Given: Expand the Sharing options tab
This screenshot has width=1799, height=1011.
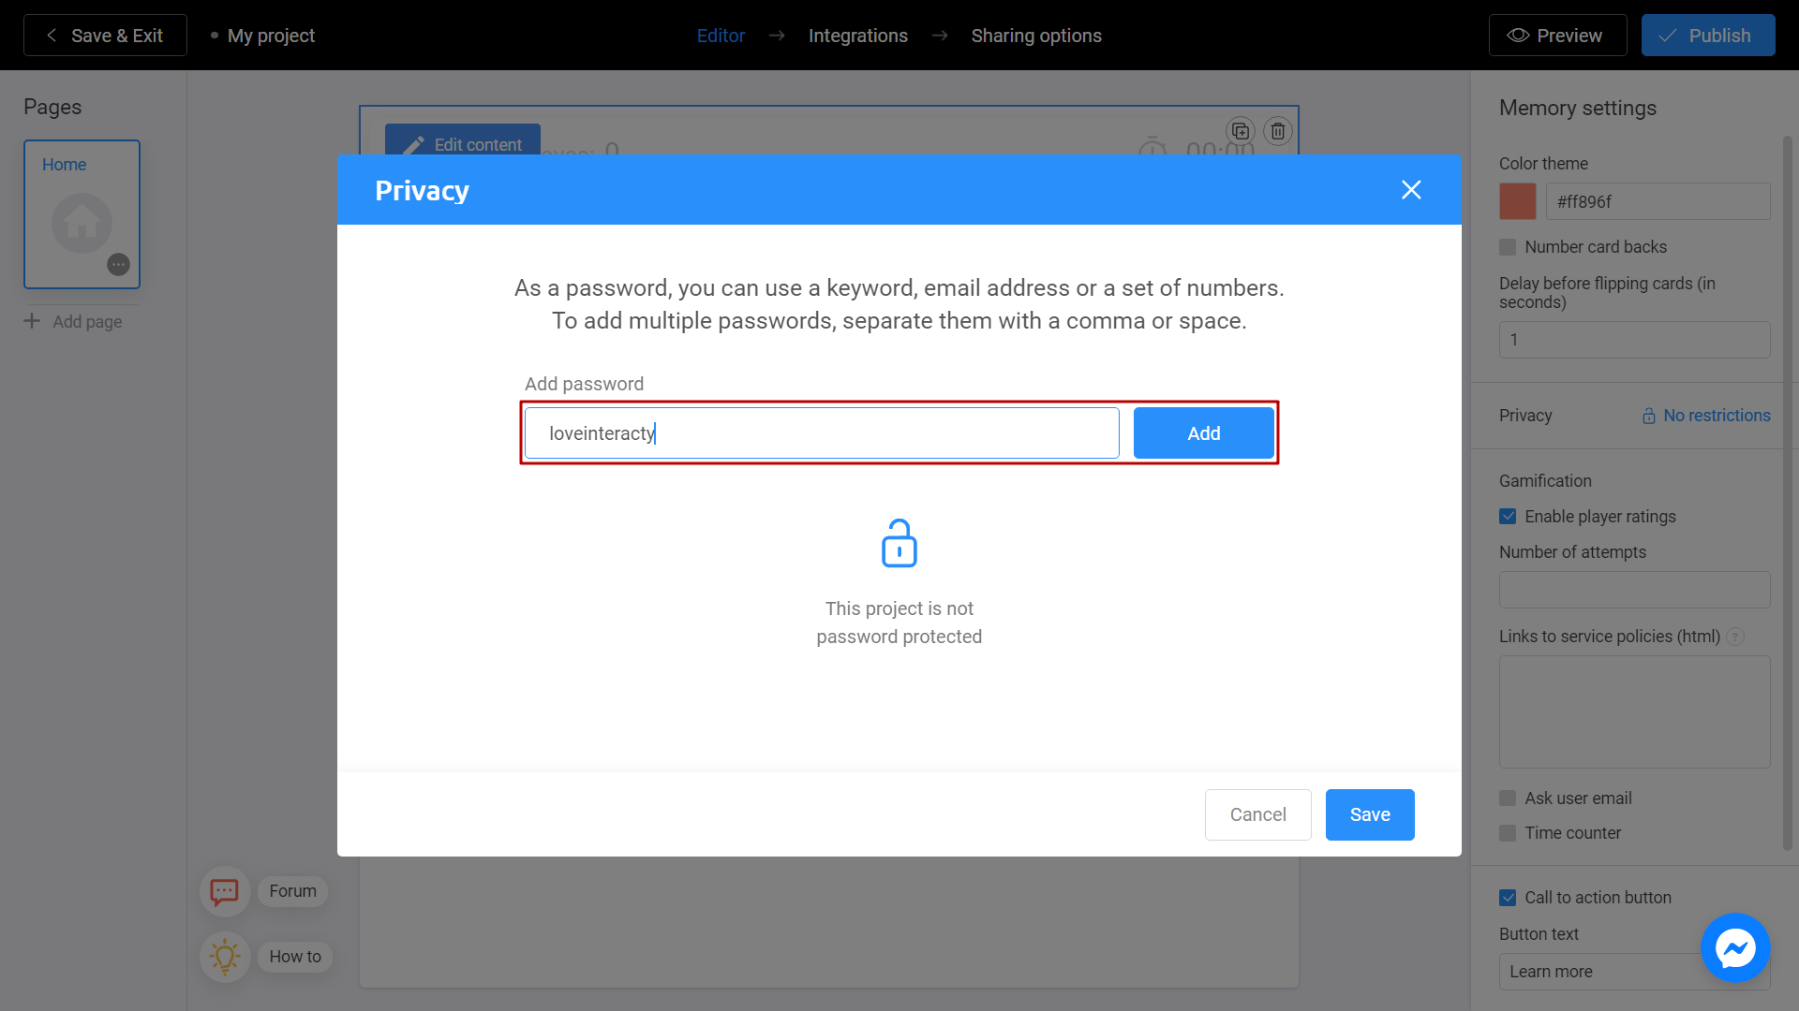Looking at the screenshot, I should 1035,36.
